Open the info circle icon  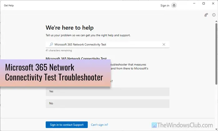point(214,15)
